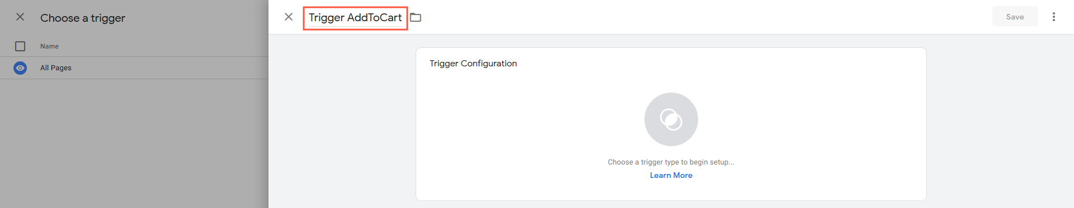This screenshot has width=1074, height=208.
Task: Click the Trigger AddToCart name field
Action: coord(355,18)
